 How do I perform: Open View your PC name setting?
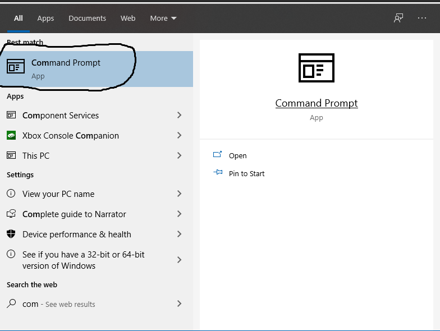pyautogui.click(x=97, y=194)
